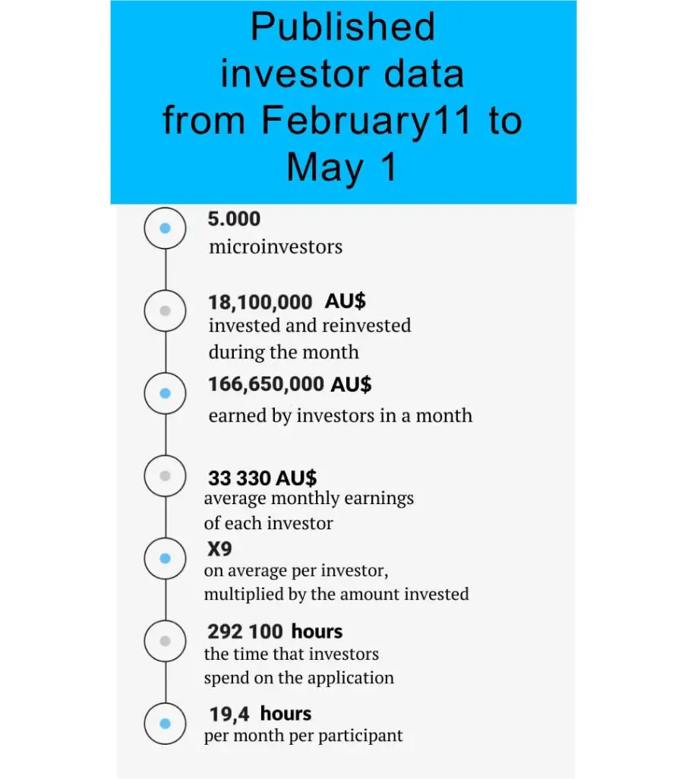Screen dimensions: 691x779
Task: Select the 'microinvestors' label
Action: 276,247
